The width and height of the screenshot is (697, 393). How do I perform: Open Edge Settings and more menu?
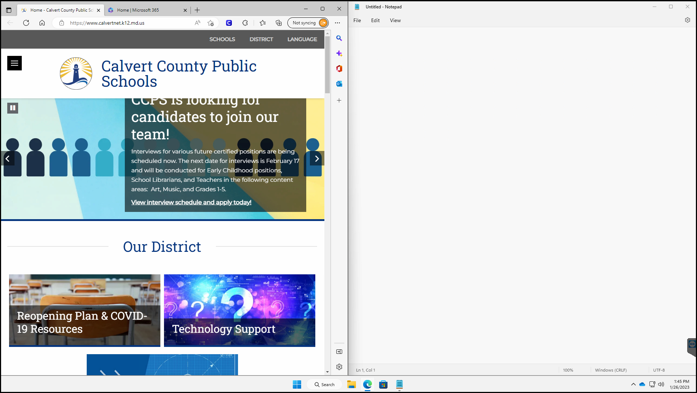[x=337, y=23]
